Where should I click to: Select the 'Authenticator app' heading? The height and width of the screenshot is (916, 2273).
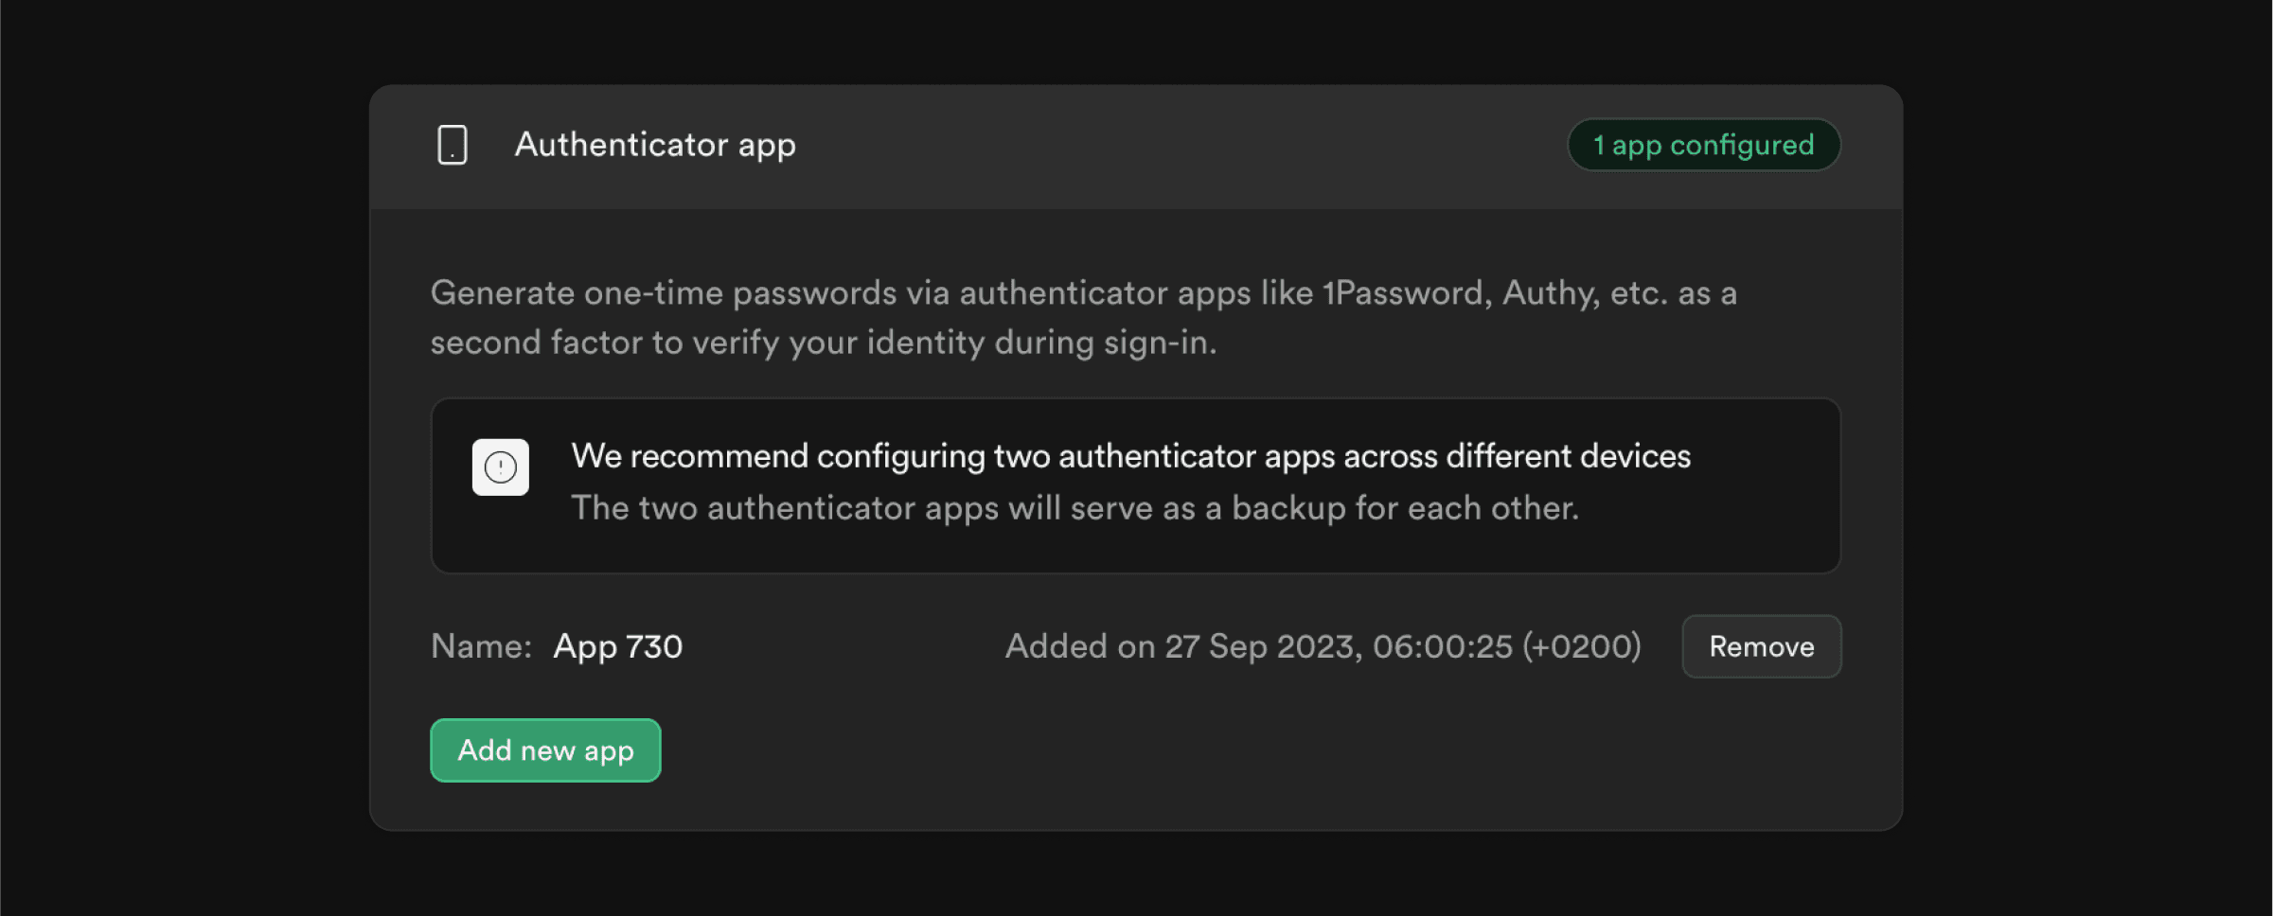click(x=655, y=145)
